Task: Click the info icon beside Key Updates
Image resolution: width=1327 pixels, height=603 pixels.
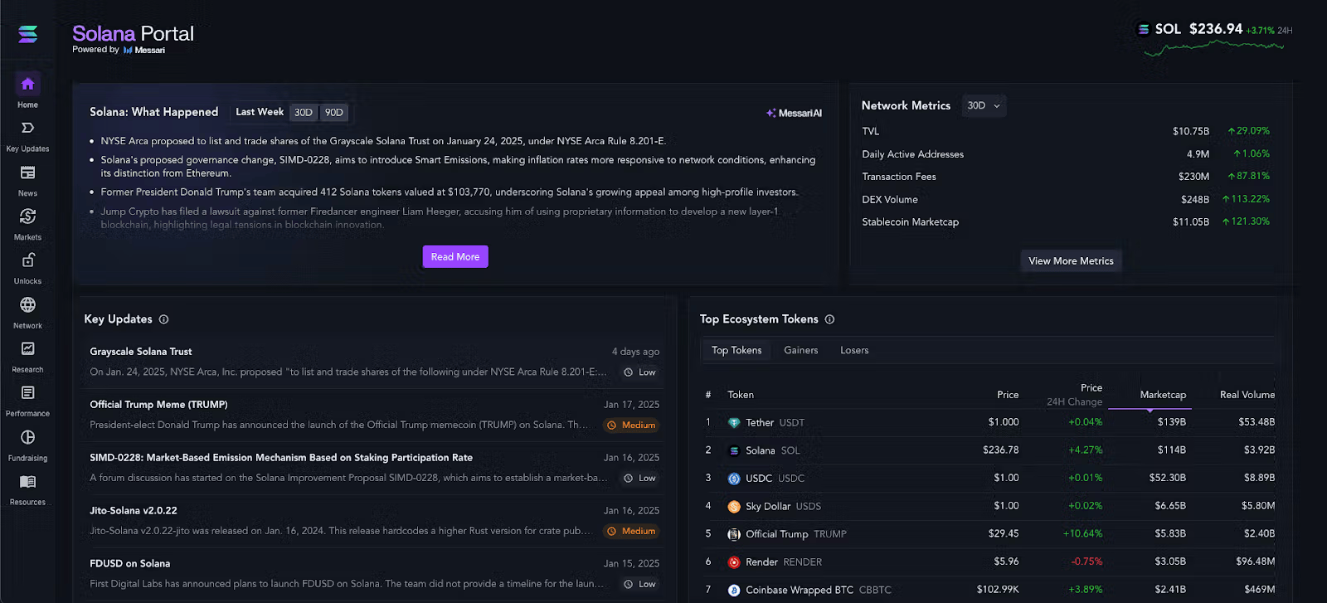Action: click(x=163, y=319)
